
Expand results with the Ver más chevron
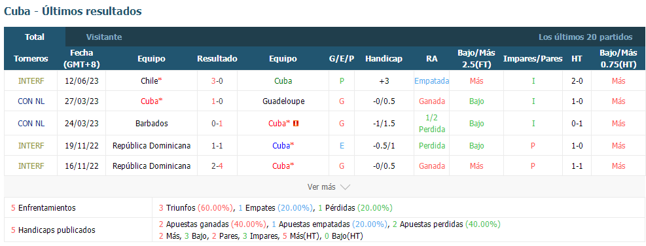coord(345,187)
